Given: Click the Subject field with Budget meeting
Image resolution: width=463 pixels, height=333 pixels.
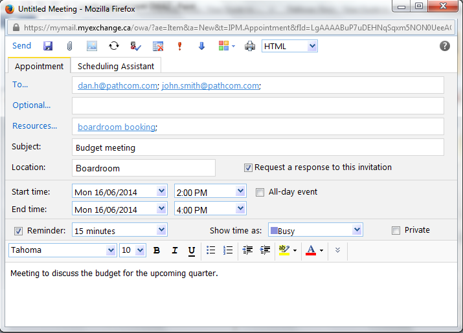Looking at the screenshot, I should [258, 147].
